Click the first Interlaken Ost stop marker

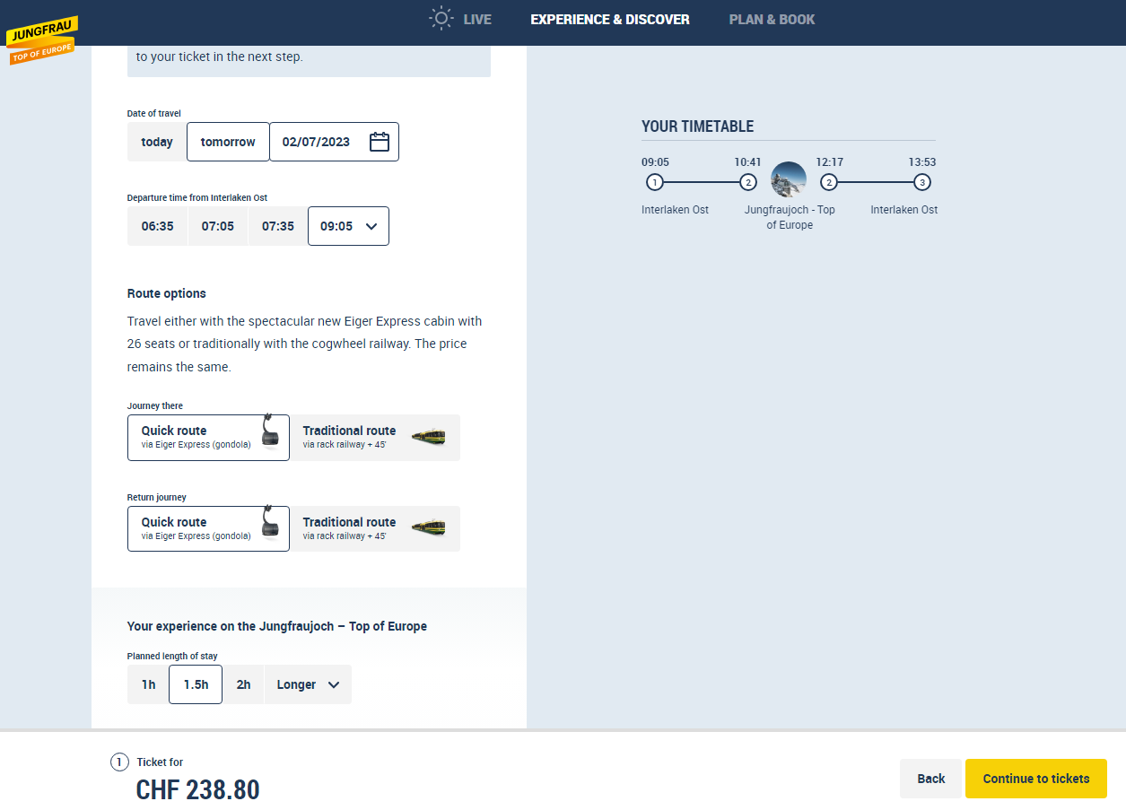[x=655, y=183]
